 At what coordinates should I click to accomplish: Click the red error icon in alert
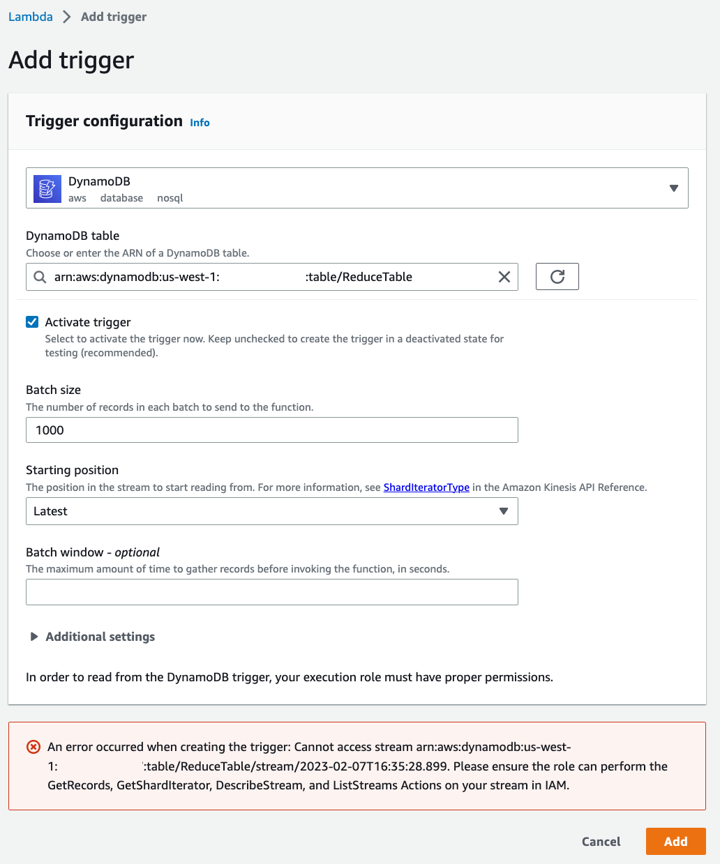tap(33, 747)
